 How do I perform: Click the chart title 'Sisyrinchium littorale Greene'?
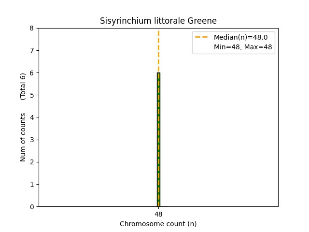coord(158,21)
